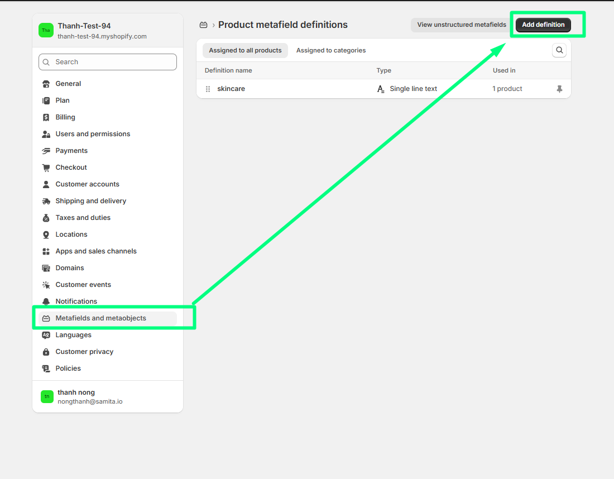Select Assigned to all products tab

click(245, 51)
